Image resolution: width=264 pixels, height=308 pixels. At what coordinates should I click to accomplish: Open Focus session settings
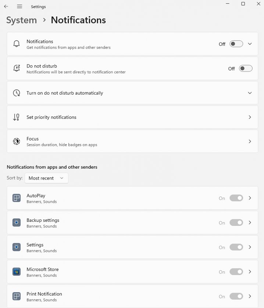[132, 141]
